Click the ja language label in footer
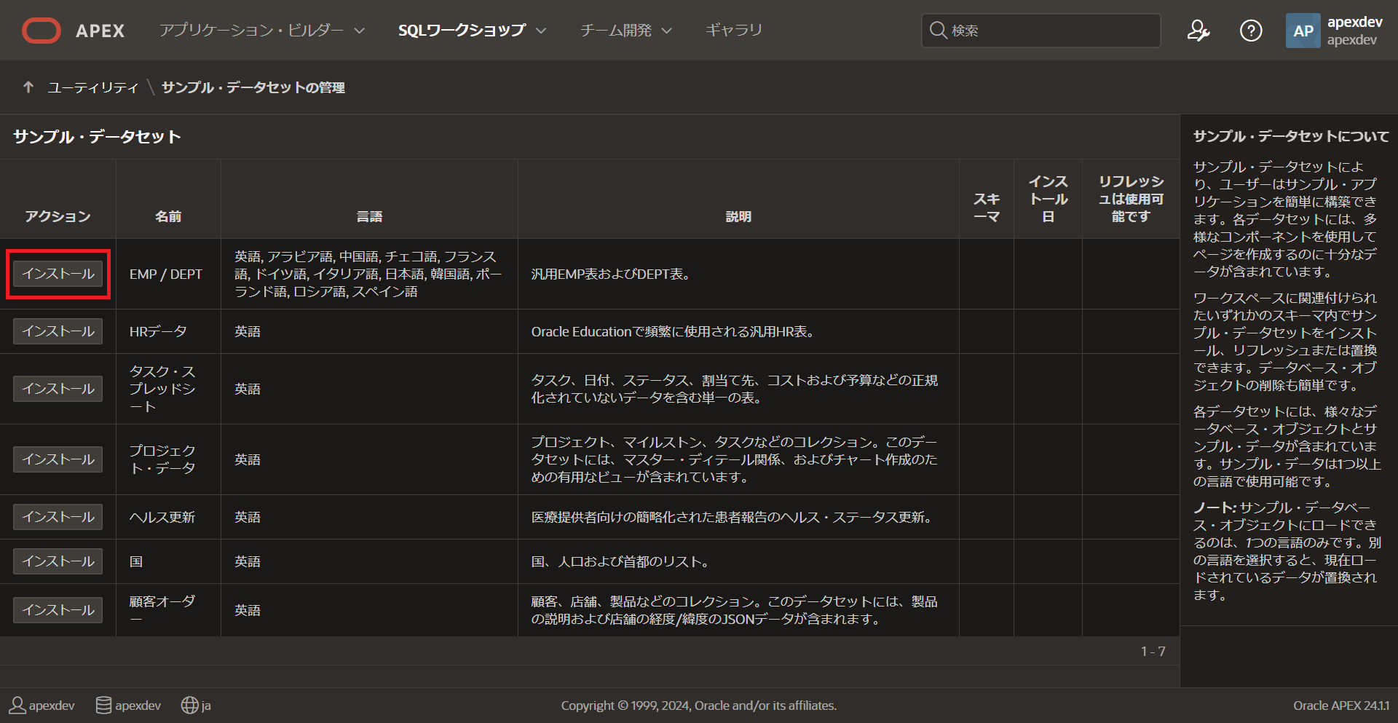The image size is (1398, 723). tap(206, 706)
